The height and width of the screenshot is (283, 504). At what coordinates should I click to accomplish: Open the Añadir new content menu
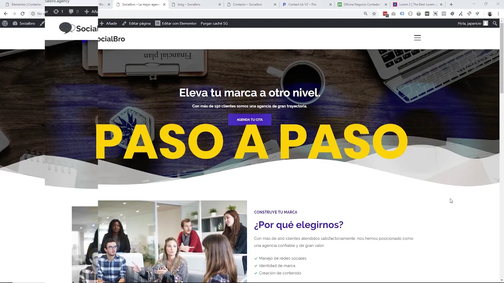tap(108, 23)
